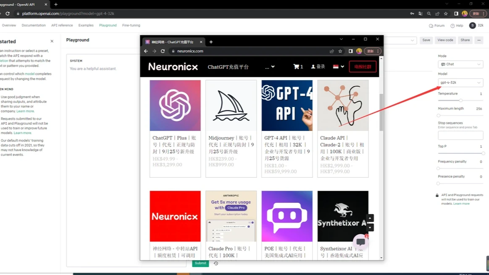Click the forward arrow in Neuronicx browser window
Screen dimensions: 489x275
[x=154, y=51]
